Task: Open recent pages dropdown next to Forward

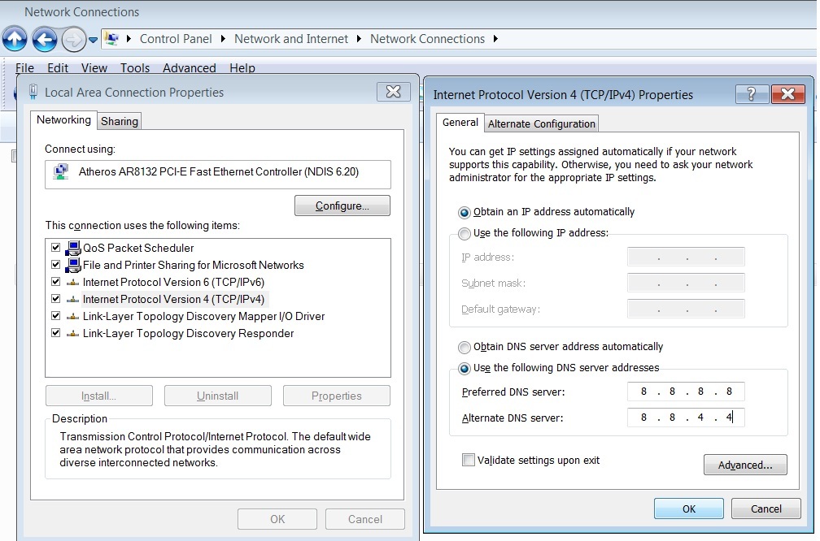Action: (93, 40)
